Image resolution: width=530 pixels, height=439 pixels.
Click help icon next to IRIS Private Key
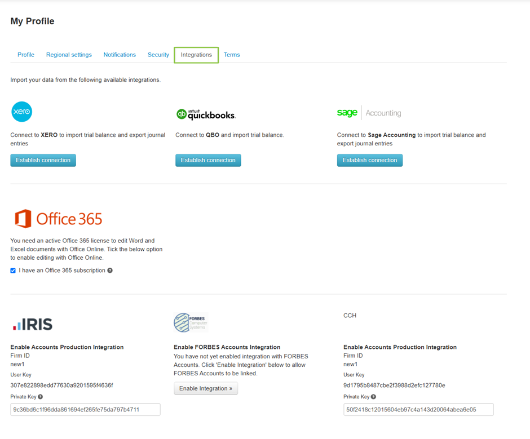41,397
